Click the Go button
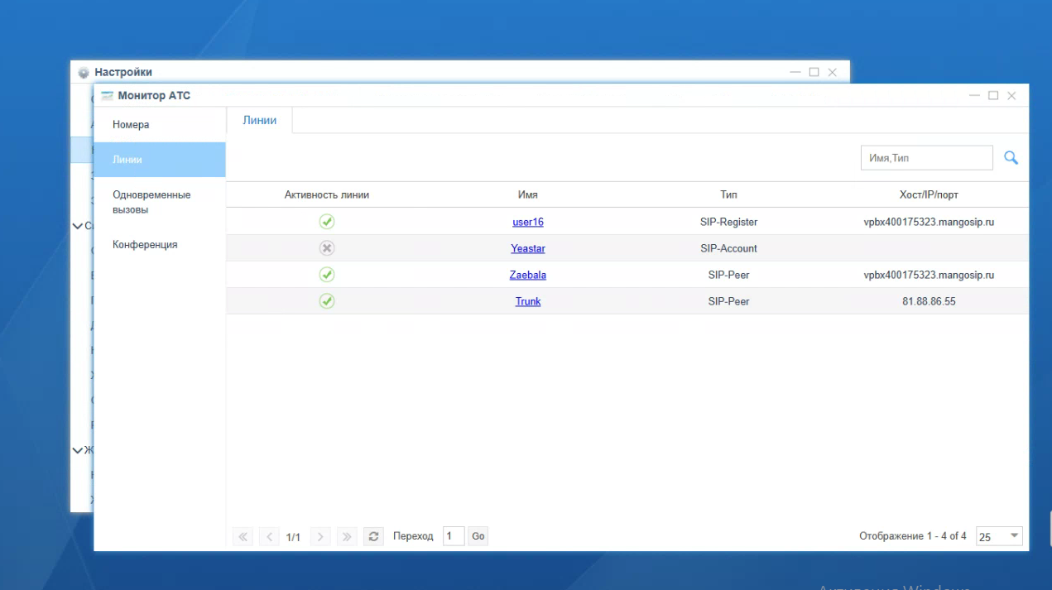This screenshot has width=1052, height=590. click(478, 536)
